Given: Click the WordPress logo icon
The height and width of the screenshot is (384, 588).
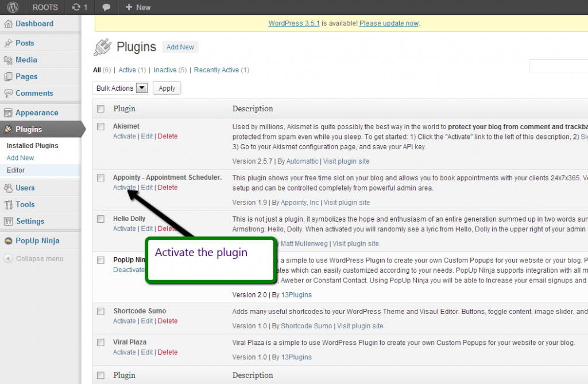Looking at the screenshot, I should [13, 7].
